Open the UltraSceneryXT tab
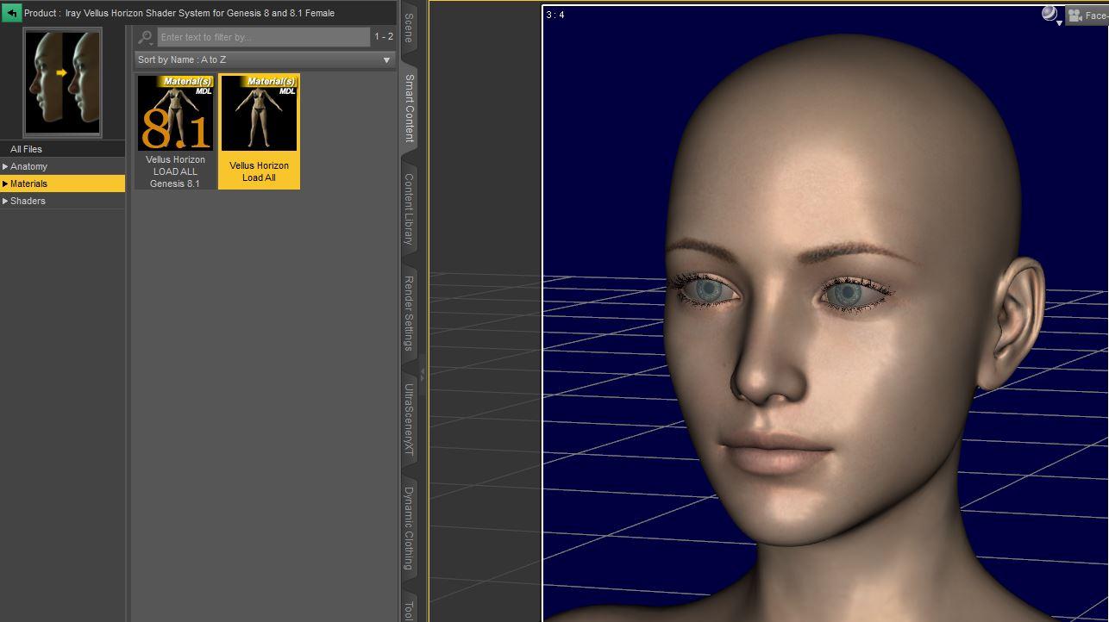This screenshot has width=1109, height=622. pos(409,420)
